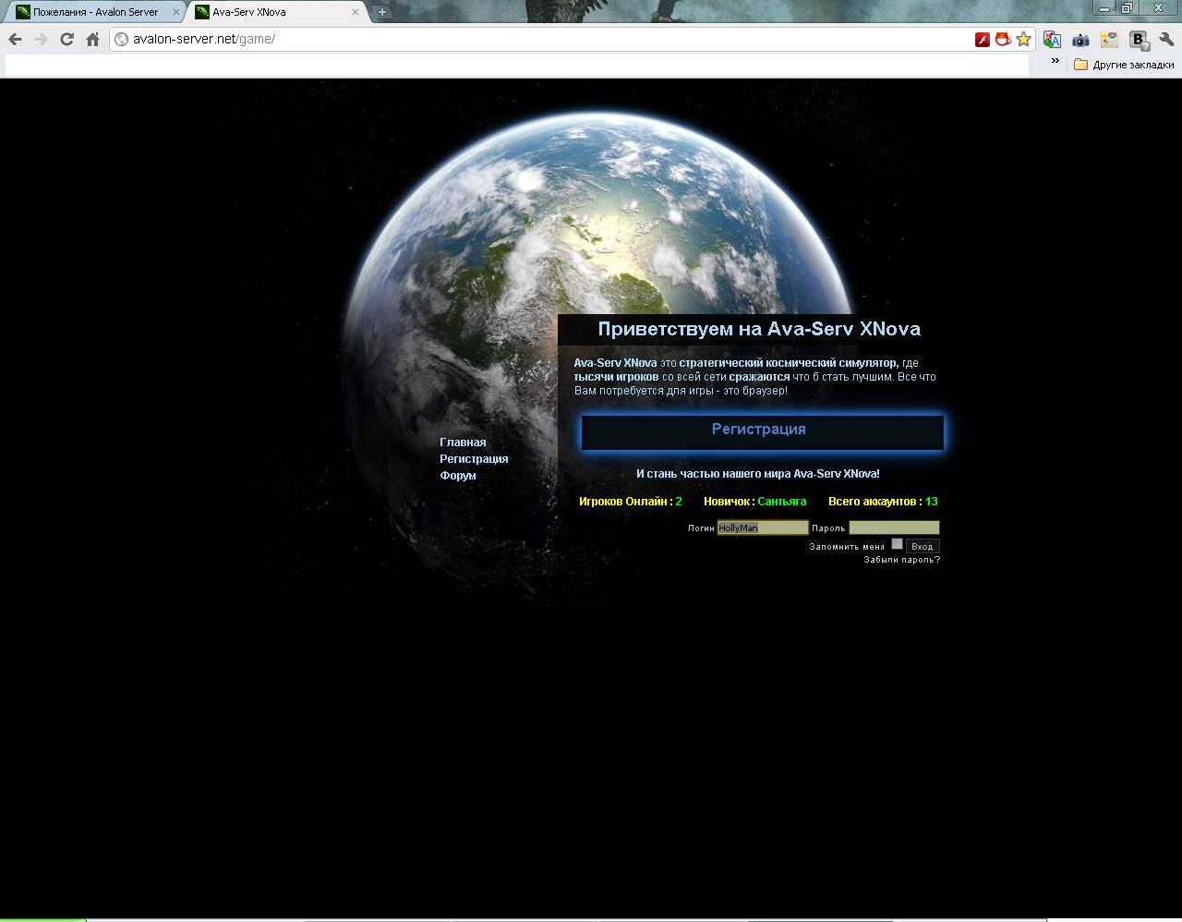The image size is (1182, 922).
Task: Click the camera screenshot extension icon
Action: click(x=1080, y=39)
